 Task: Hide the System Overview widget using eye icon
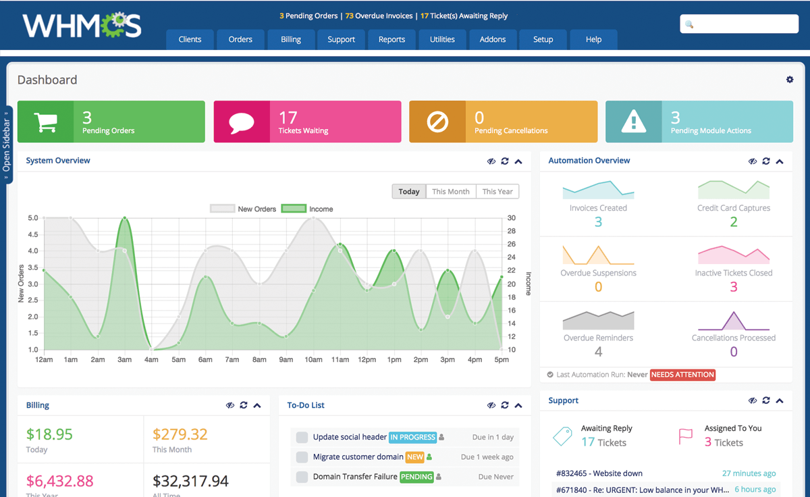491,161
